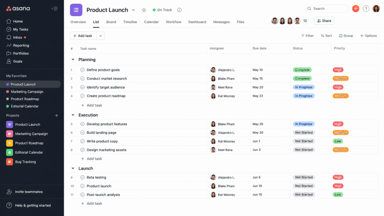Add task under Execution section

(x=91, y=159)
